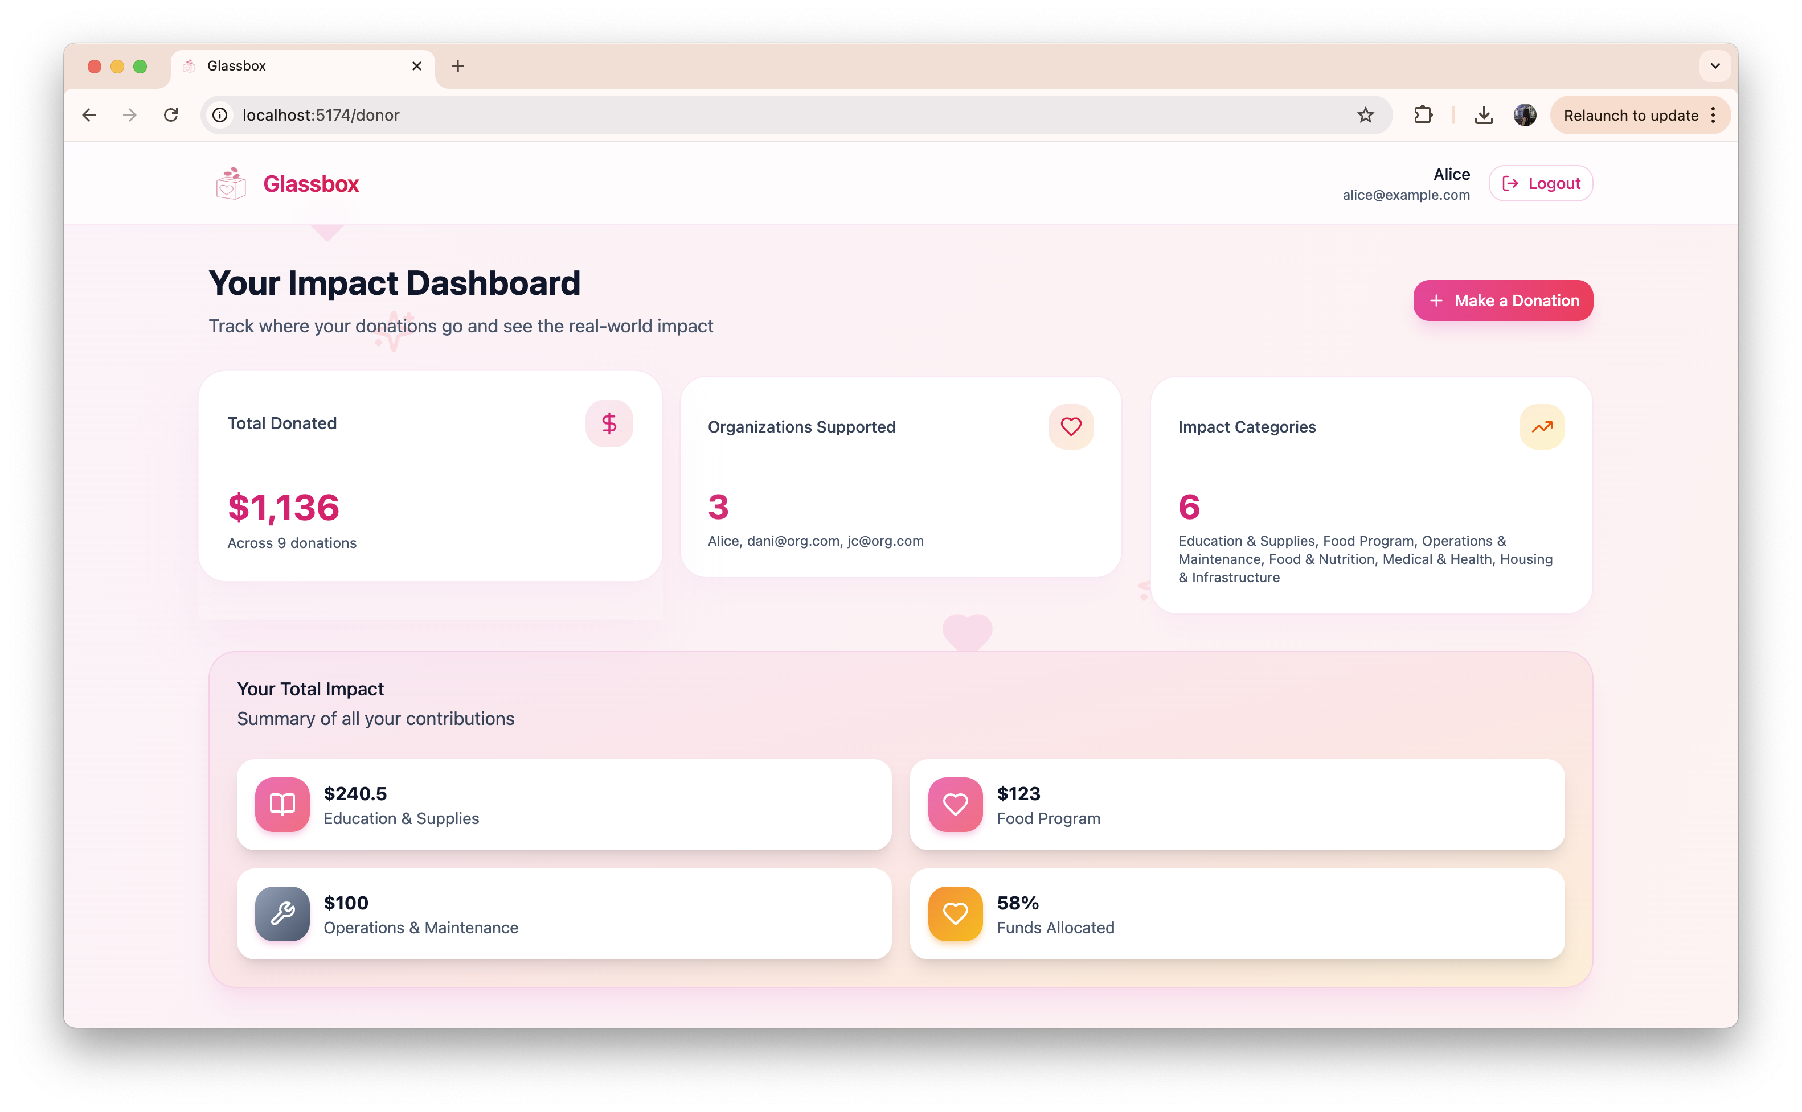Click the heart icon on Organizations Supported
Viewport: 1802px width, 1112px height.
tap(1071, 427)
